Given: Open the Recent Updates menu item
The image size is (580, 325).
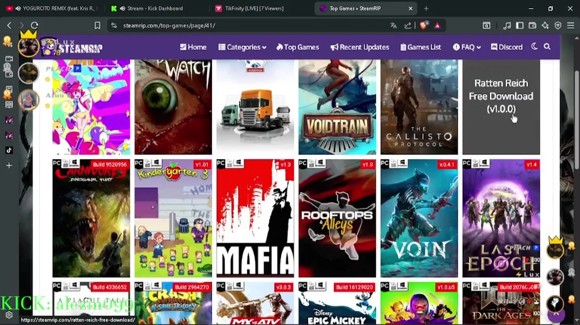Looking at the screenshot, I should coord(360,47).
